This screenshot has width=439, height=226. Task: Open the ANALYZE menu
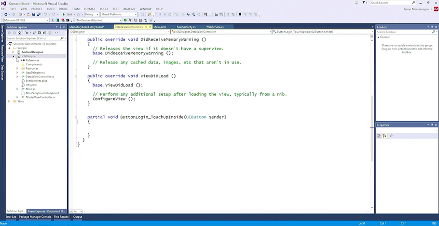pos(129,9)
